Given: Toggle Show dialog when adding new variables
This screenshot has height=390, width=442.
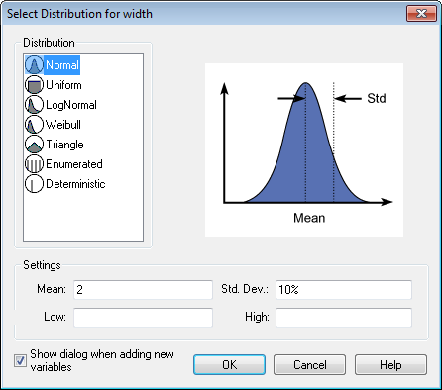Looking at the screenshot, I should 20,360.
